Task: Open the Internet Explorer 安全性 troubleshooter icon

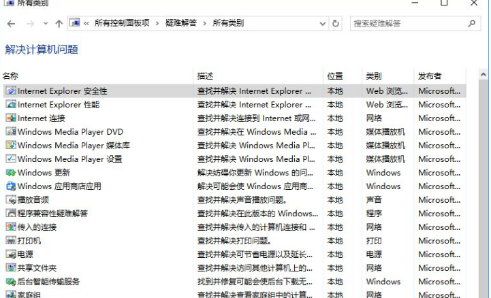Action: [x=11, y=91]
